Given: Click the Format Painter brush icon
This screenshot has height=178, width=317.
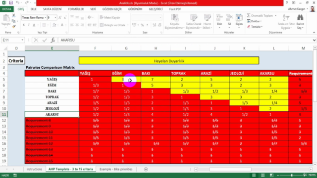Looking at the screenshot, I should tap(13, 26).
